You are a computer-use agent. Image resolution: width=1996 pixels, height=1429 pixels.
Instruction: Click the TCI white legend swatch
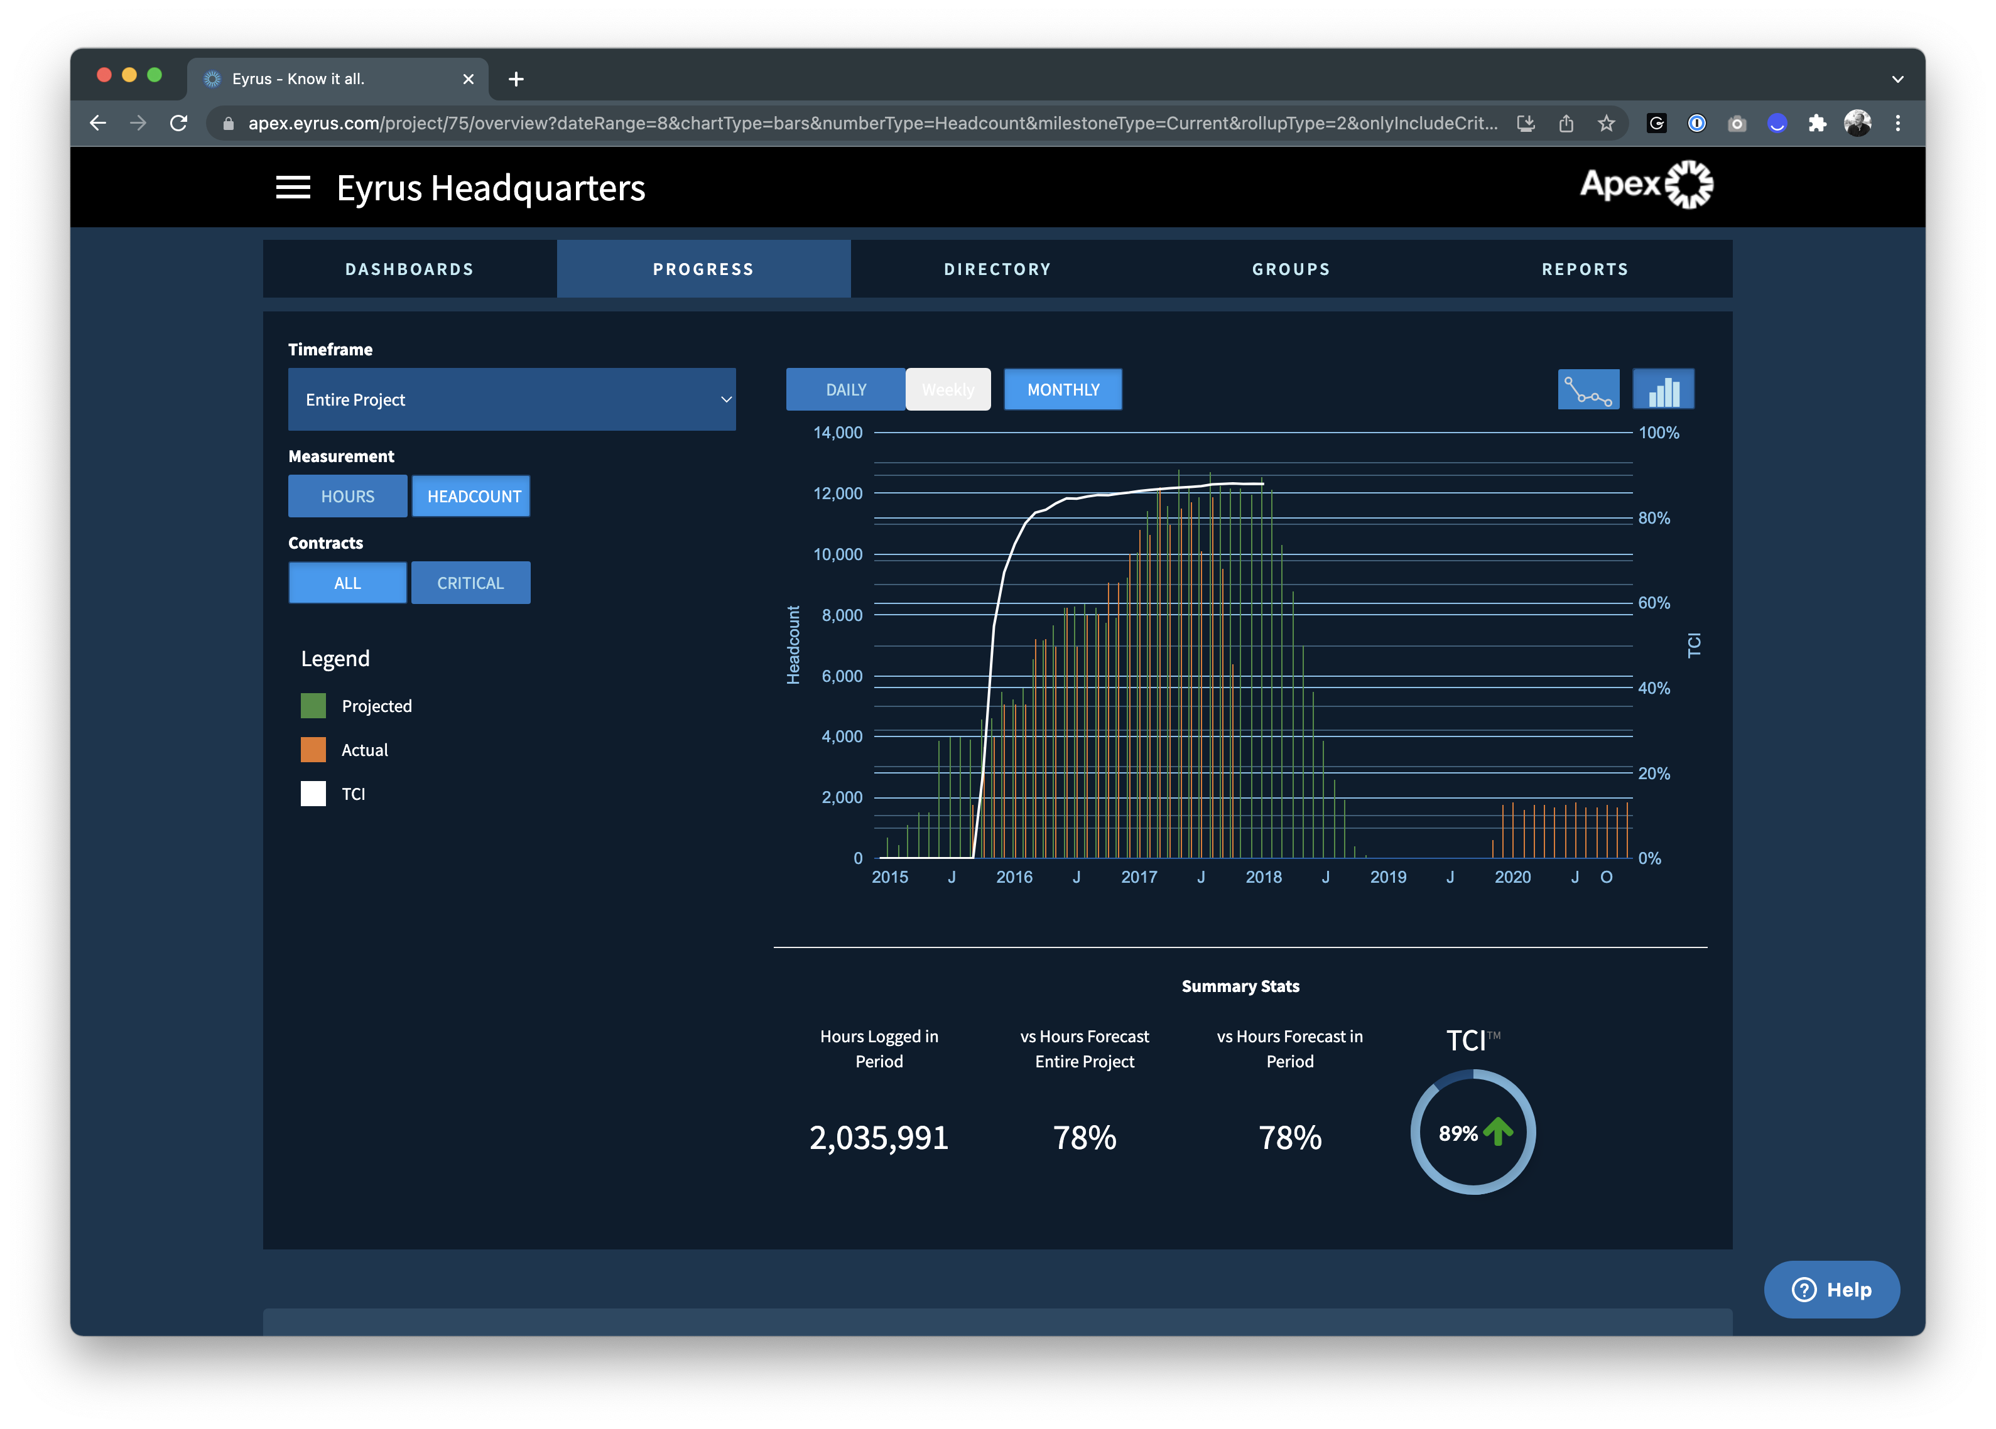coord(313,794)
